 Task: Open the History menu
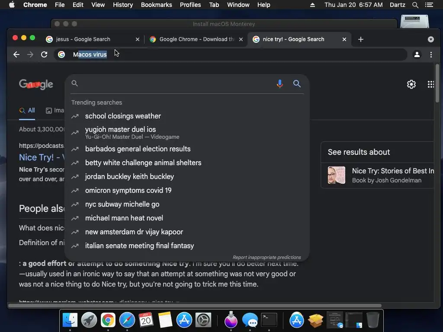pos(123,5)
